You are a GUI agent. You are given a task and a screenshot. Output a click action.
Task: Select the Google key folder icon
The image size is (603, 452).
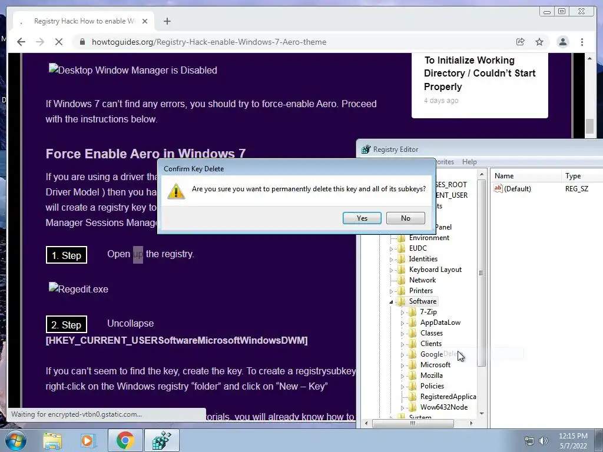pyautogui.click(x=413, y=354)
